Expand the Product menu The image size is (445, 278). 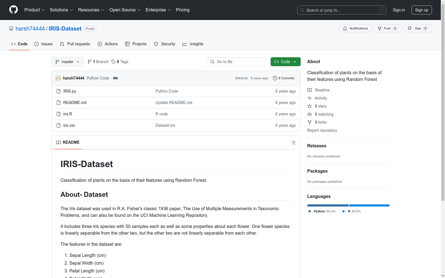click(34, 10)
